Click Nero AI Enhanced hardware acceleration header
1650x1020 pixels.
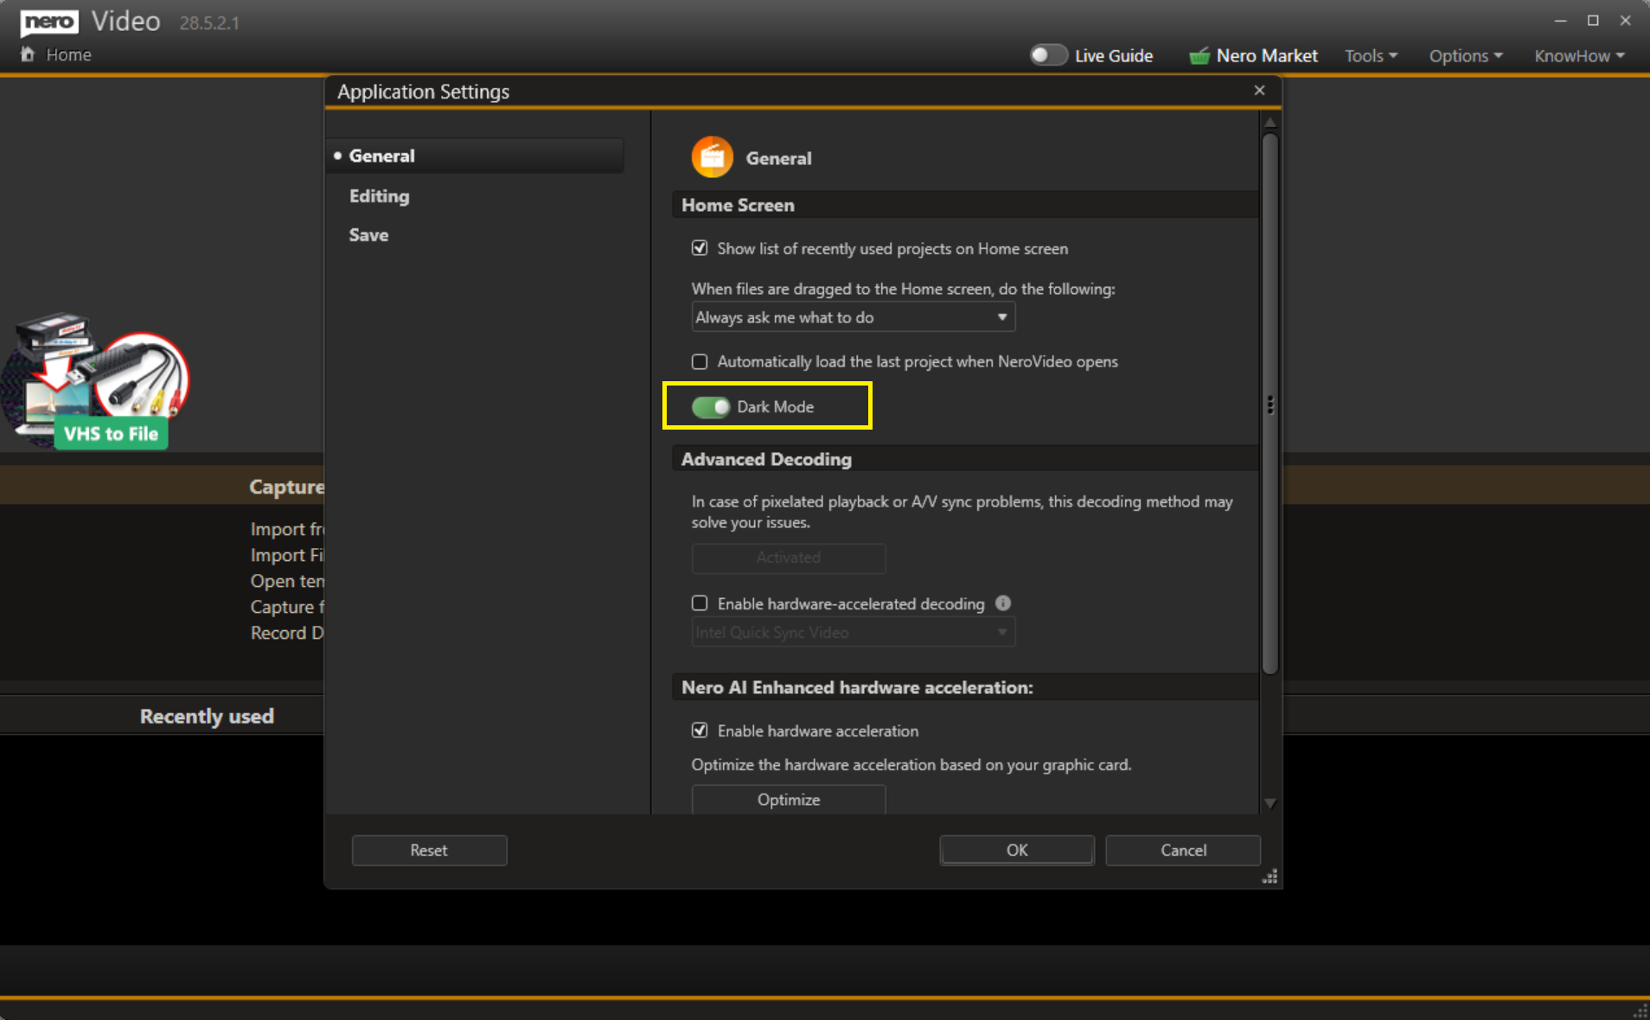point(964,687)
